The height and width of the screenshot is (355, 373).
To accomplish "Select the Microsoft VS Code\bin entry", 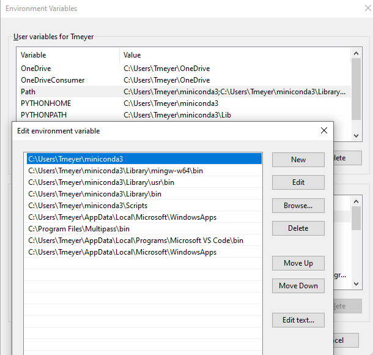I will [x=135, y=241].
